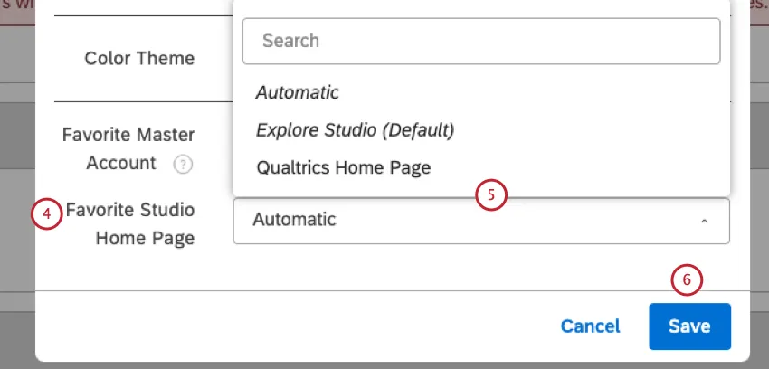Open the Favorite Studio Home Page dropdown
769x369 pixels.
(480, 221)
